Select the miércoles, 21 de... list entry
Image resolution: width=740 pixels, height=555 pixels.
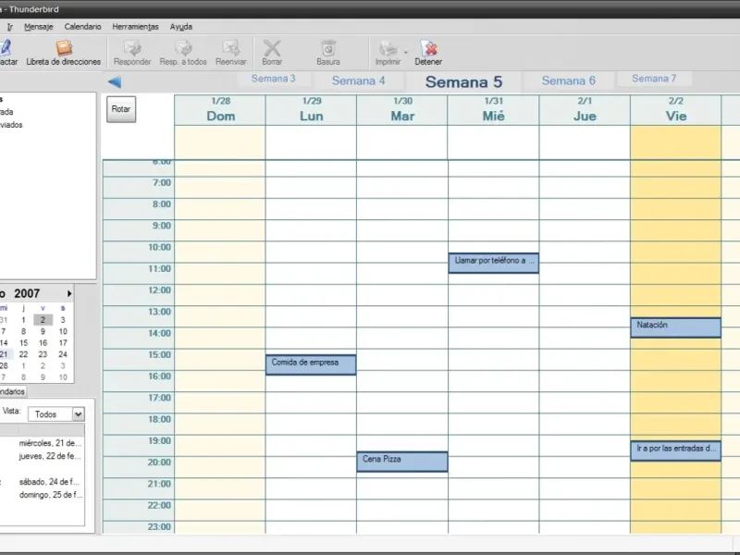[50, 443]
